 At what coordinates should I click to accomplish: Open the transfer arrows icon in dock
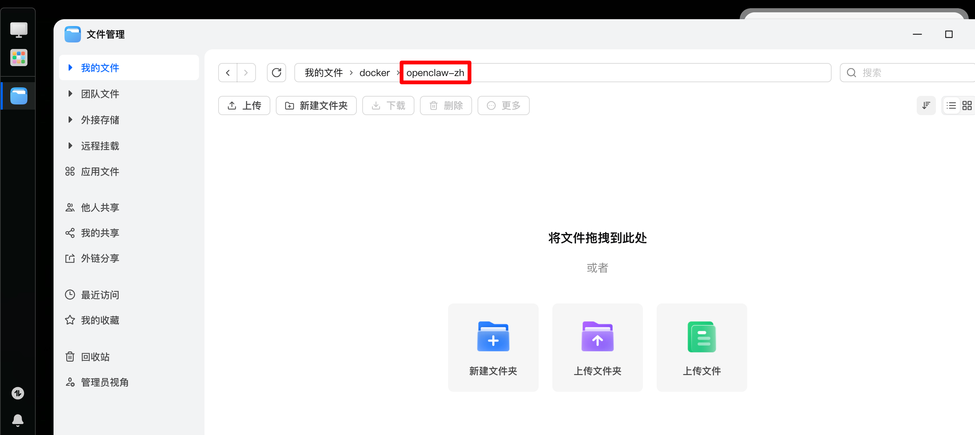[x=18, y=393]
